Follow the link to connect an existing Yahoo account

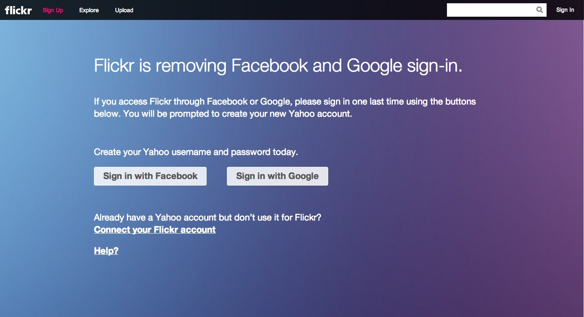(x=155, y=230)
